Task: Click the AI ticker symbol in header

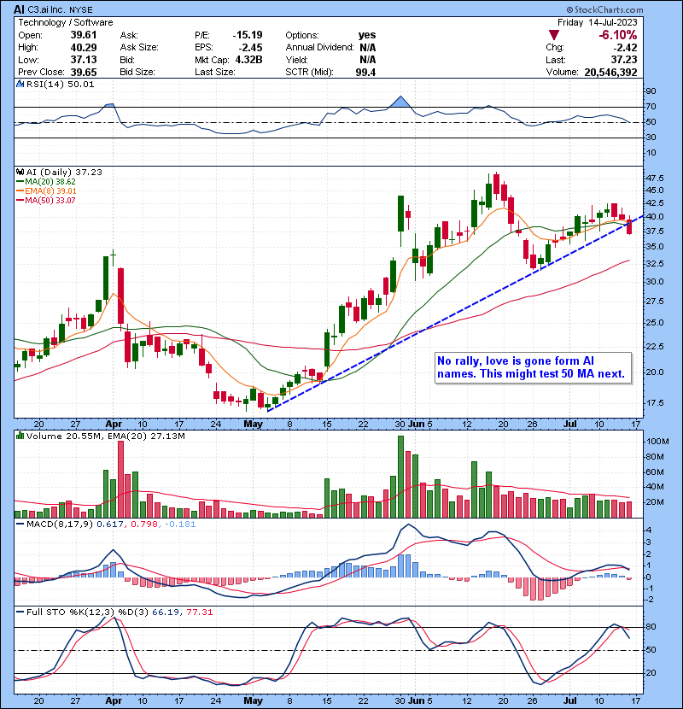Action: pyautogui.click(x=18, y=9)
